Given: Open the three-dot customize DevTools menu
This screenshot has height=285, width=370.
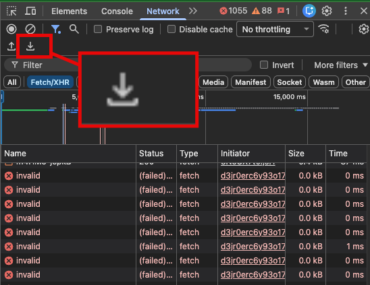Looking at the screenshot, I should tap(346, 11).
